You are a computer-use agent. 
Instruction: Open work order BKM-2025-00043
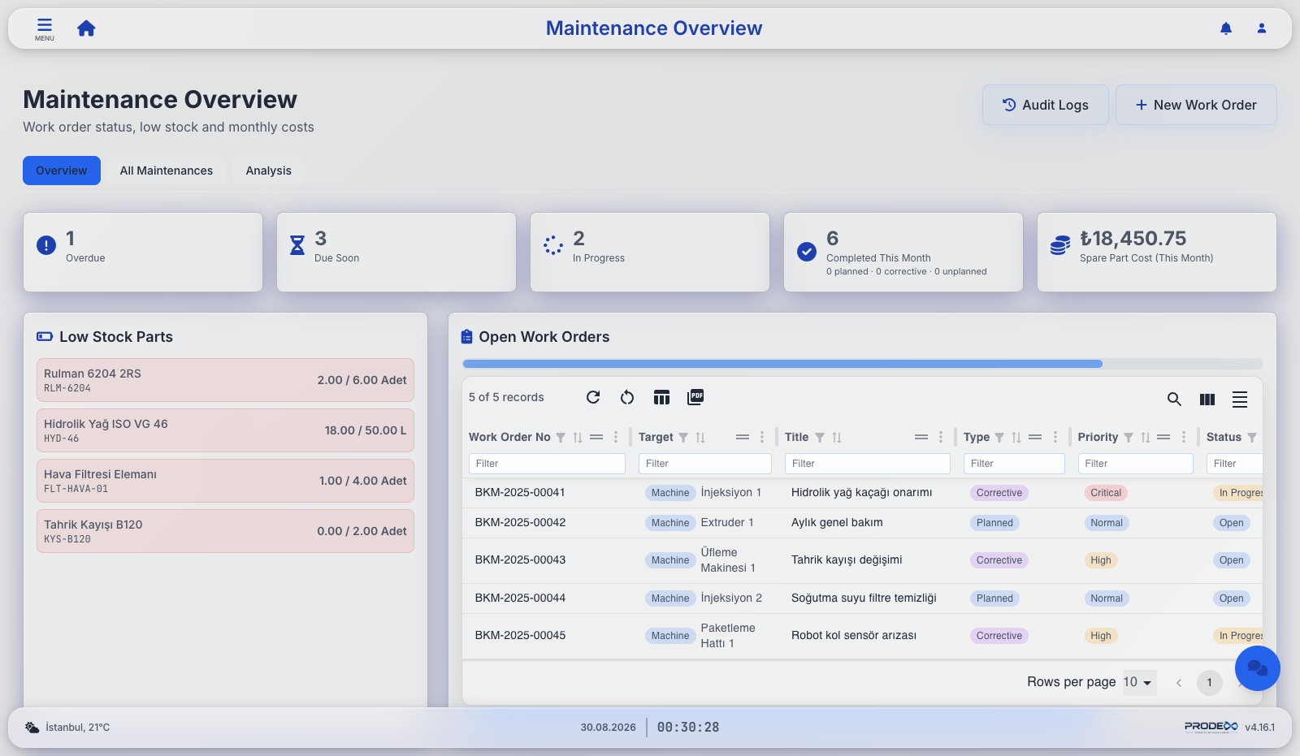(x=520, y=560)
